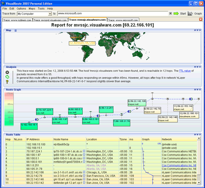Collapse the Map panel upward

(x=195, y=30)
